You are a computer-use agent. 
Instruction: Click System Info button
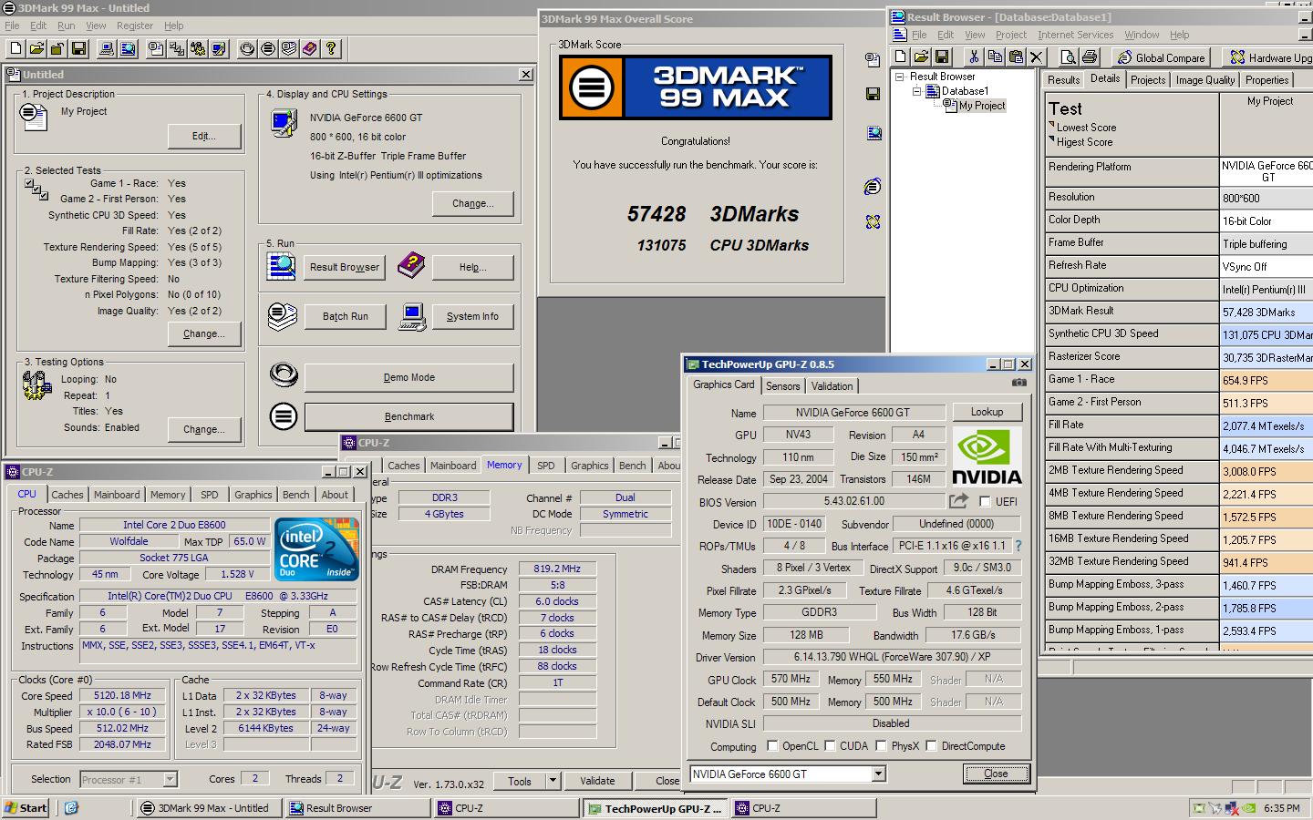[x=472, y=316]
